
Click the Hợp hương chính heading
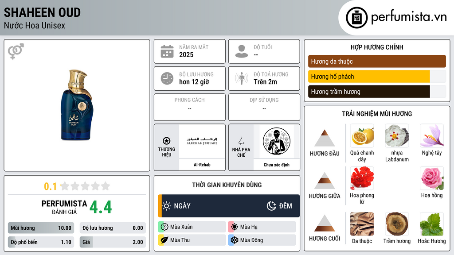pyautogui.click(x=377, y=47)
